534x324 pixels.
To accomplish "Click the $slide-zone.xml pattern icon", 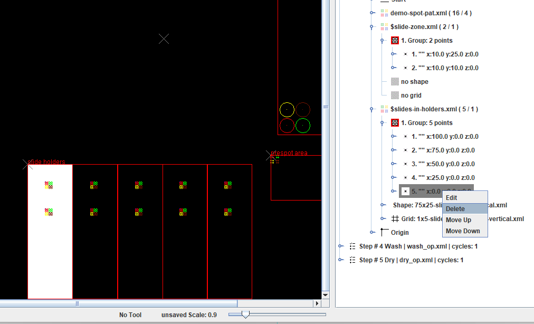I will pyautogui.click(x=384, y=27).
